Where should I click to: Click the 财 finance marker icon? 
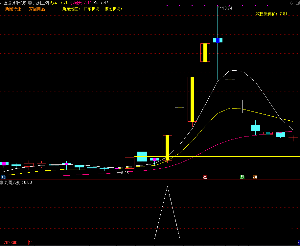click(x=3, y=177)
